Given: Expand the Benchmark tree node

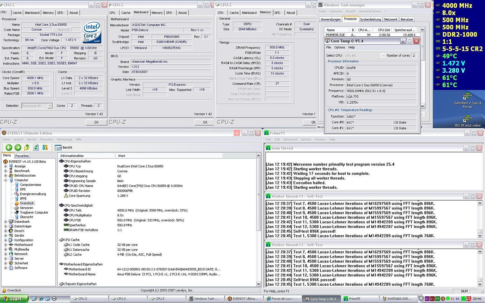Looking at the screenshot, I should click(x=5, y=171).
